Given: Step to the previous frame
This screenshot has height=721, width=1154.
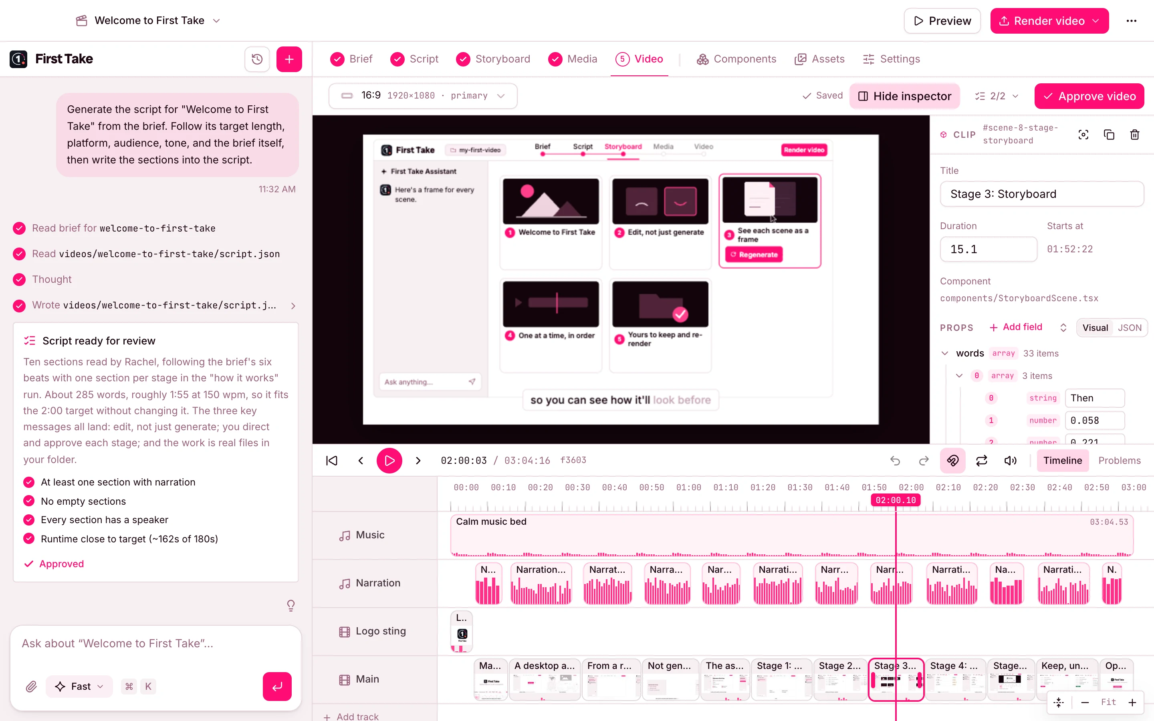Looking at the screenshot, I should pos(361,461).
